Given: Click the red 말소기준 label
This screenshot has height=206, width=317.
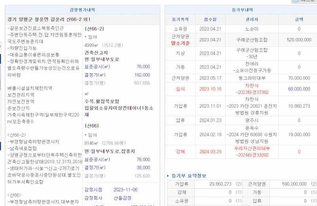Looking at the screenshot, I should (x=180, y=43).
